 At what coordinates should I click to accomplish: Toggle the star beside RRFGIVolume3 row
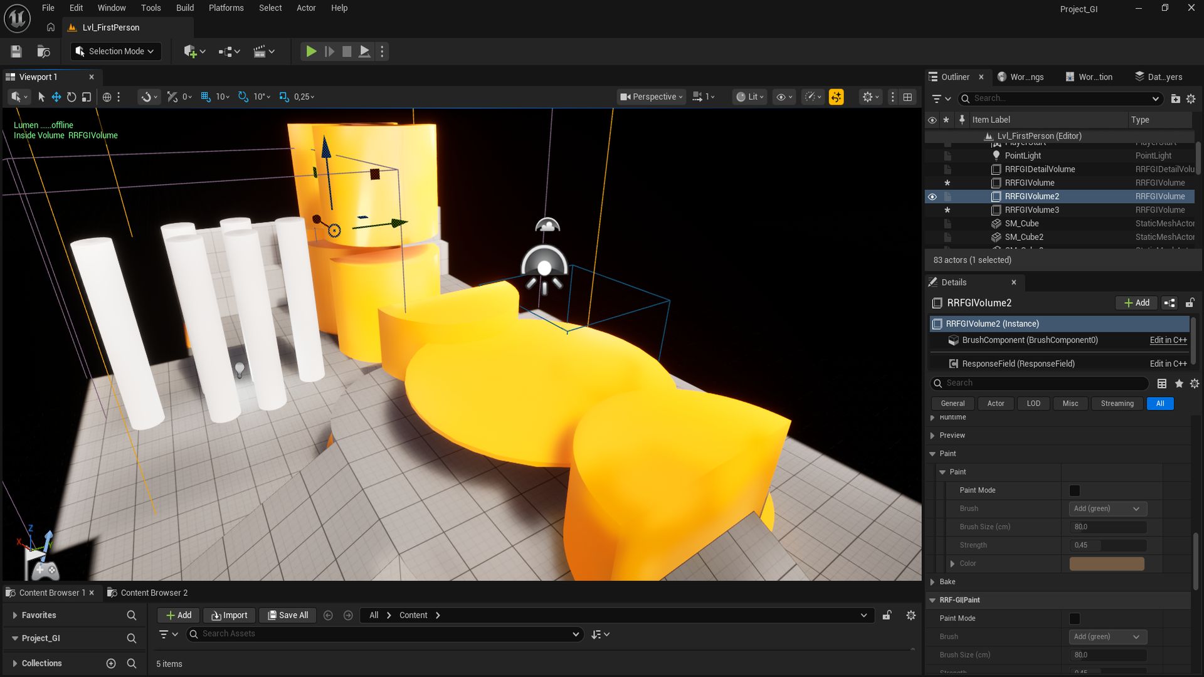pyautogui.click(x=948, y=210)
